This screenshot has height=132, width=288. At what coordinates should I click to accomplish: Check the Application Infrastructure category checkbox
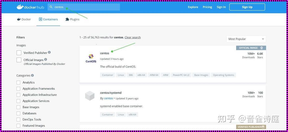coord(18,95)
